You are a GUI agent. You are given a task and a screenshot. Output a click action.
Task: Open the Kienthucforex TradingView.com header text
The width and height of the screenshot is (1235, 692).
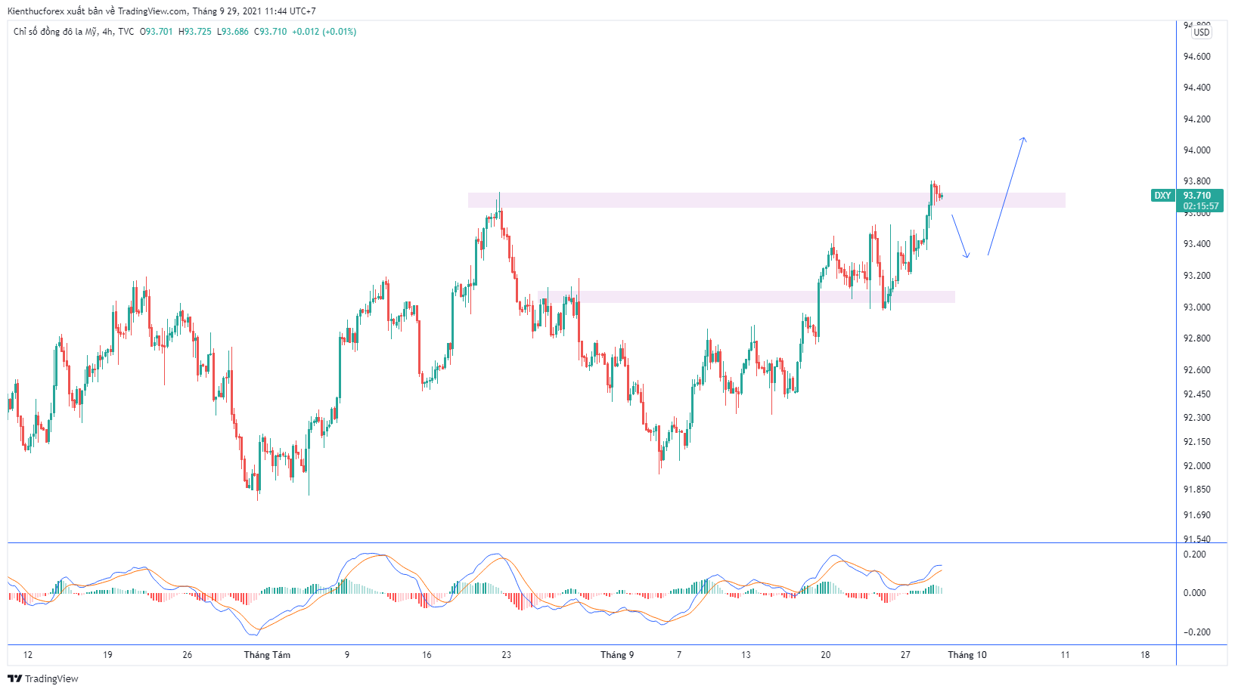click(162, 11)
